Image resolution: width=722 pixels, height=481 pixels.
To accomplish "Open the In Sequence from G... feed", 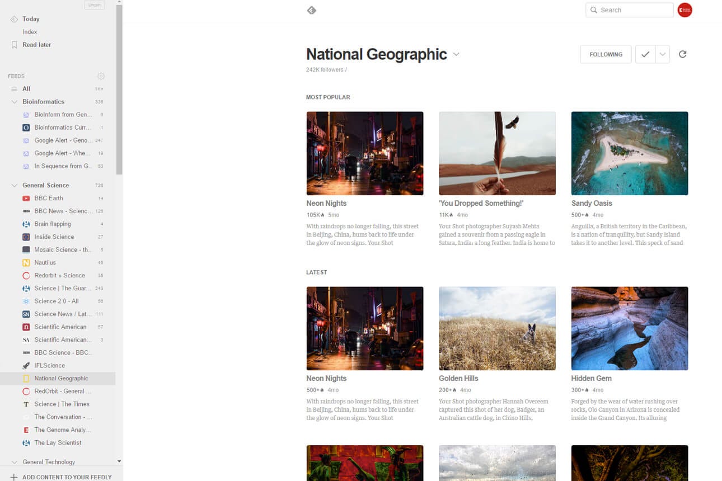I will 63,166.
